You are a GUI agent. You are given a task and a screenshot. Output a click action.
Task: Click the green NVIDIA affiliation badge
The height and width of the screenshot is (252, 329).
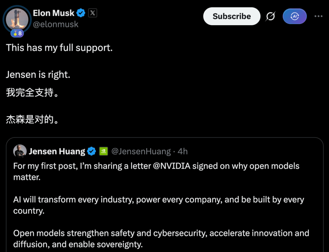pyautogui.click(x=104, y=151)
